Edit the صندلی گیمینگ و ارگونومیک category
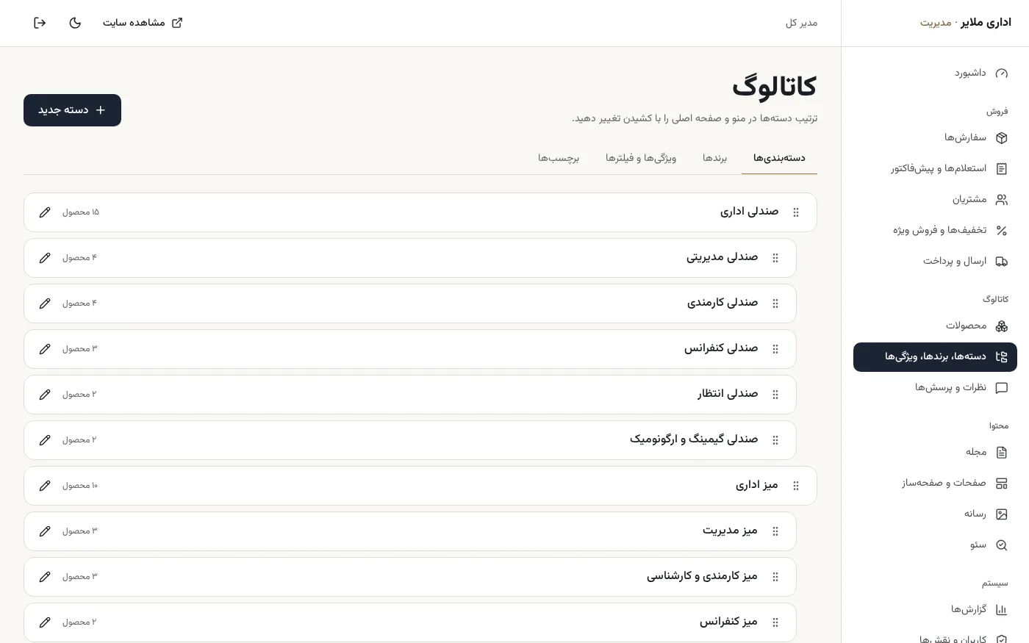 pos(45,440)
